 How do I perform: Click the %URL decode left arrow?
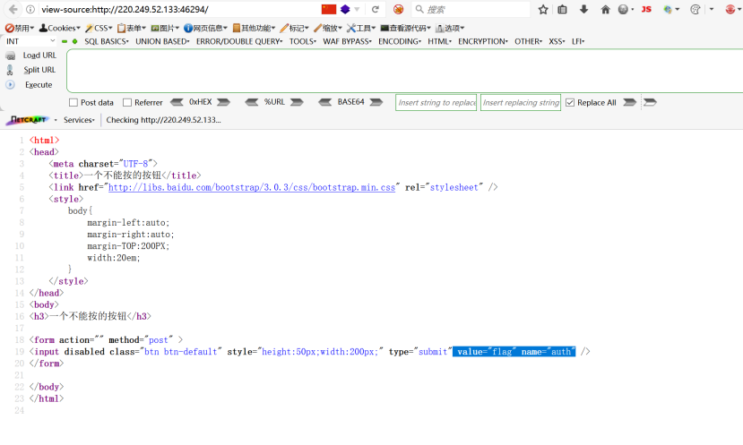pyautogui.click(x=252, y=102)
